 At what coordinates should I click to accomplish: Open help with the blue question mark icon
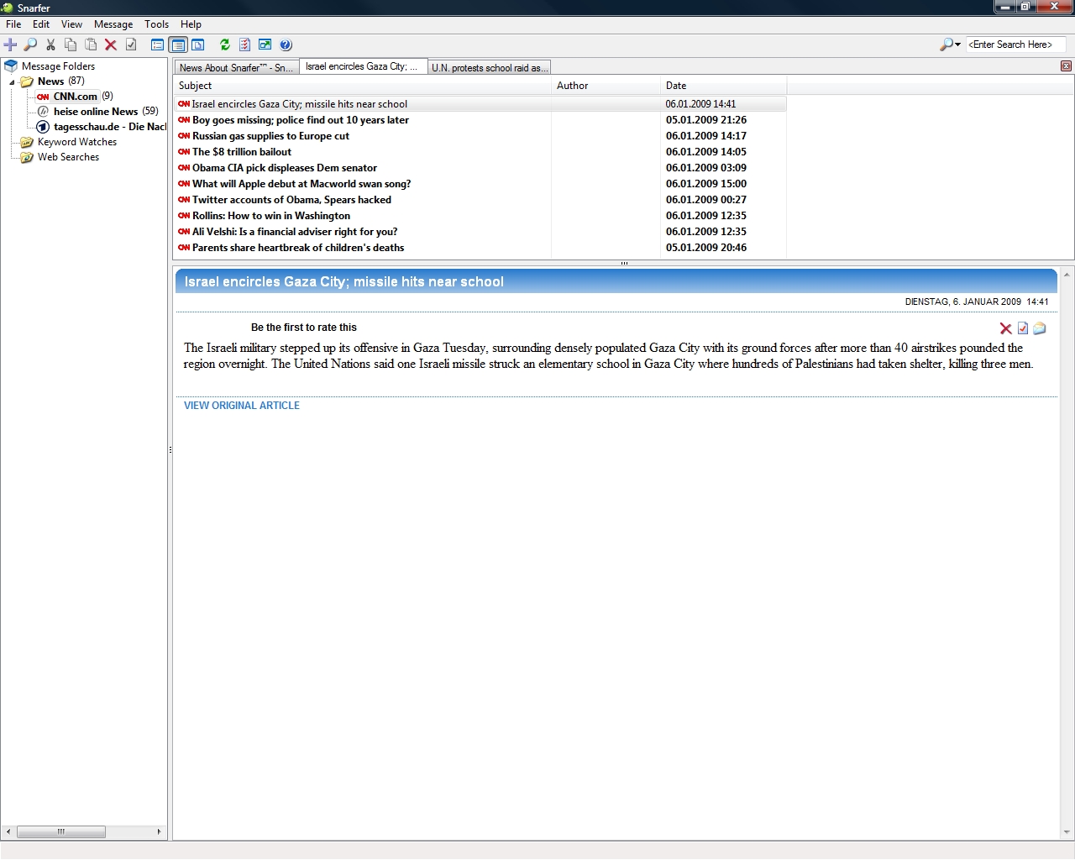coord(286,45)
